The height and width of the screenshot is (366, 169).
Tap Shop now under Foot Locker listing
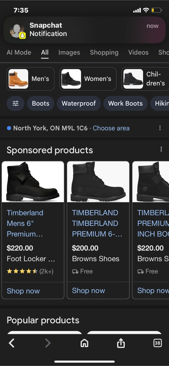pyautogui.click(x=23, y=291)
